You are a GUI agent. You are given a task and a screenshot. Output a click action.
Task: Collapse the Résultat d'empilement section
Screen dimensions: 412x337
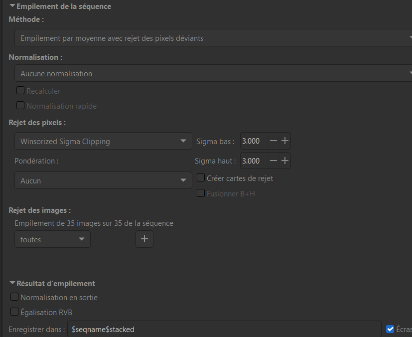(12, 284)
